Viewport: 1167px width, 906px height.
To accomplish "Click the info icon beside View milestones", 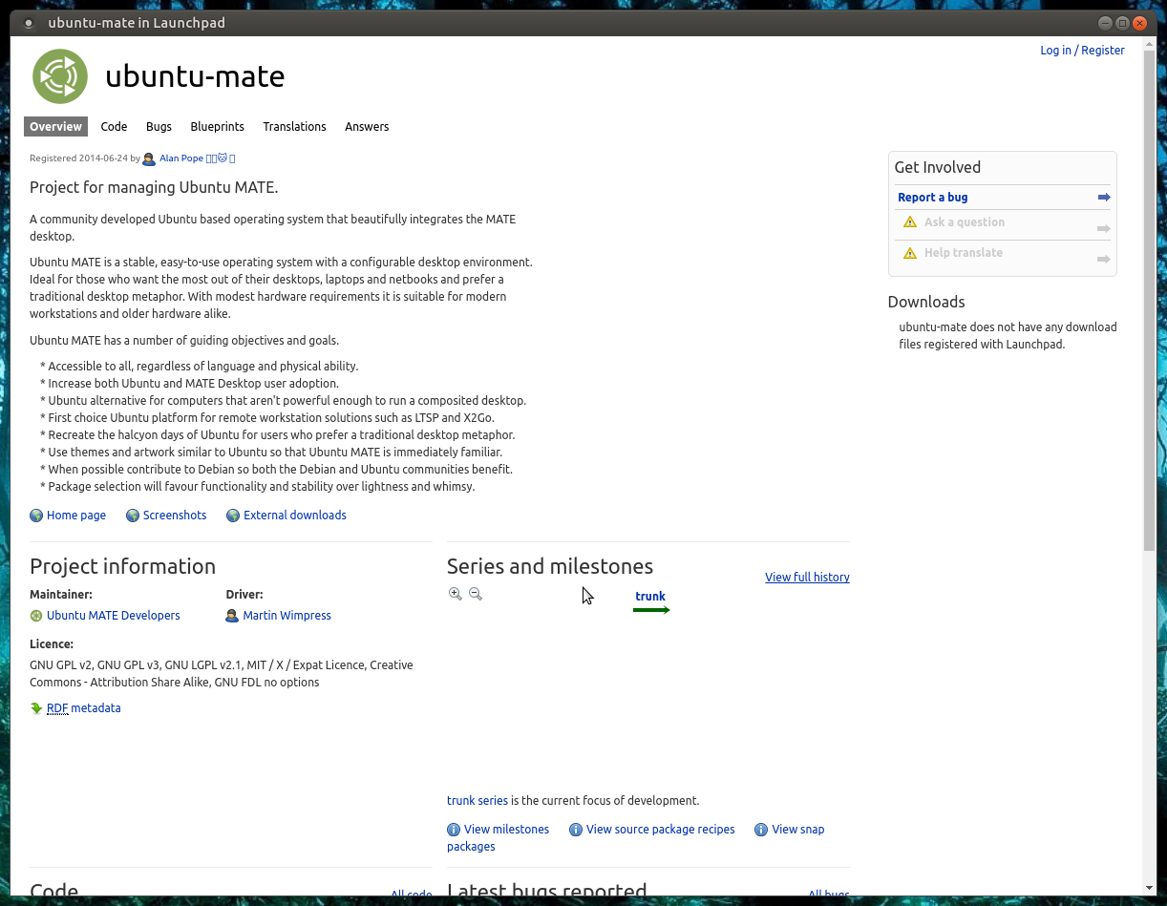I will click(x=454, y=830).
